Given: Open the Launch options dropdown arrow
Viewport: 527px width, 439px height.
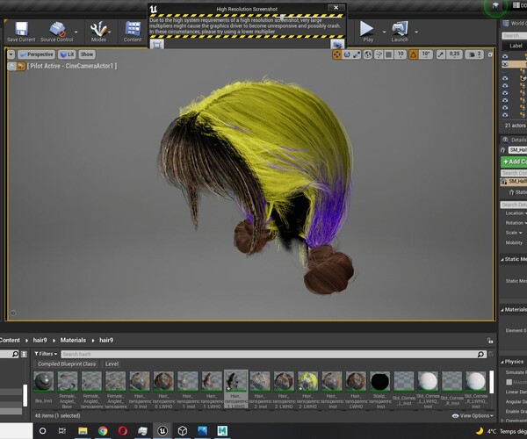Looking at the screenshot, I should [416, 32].
